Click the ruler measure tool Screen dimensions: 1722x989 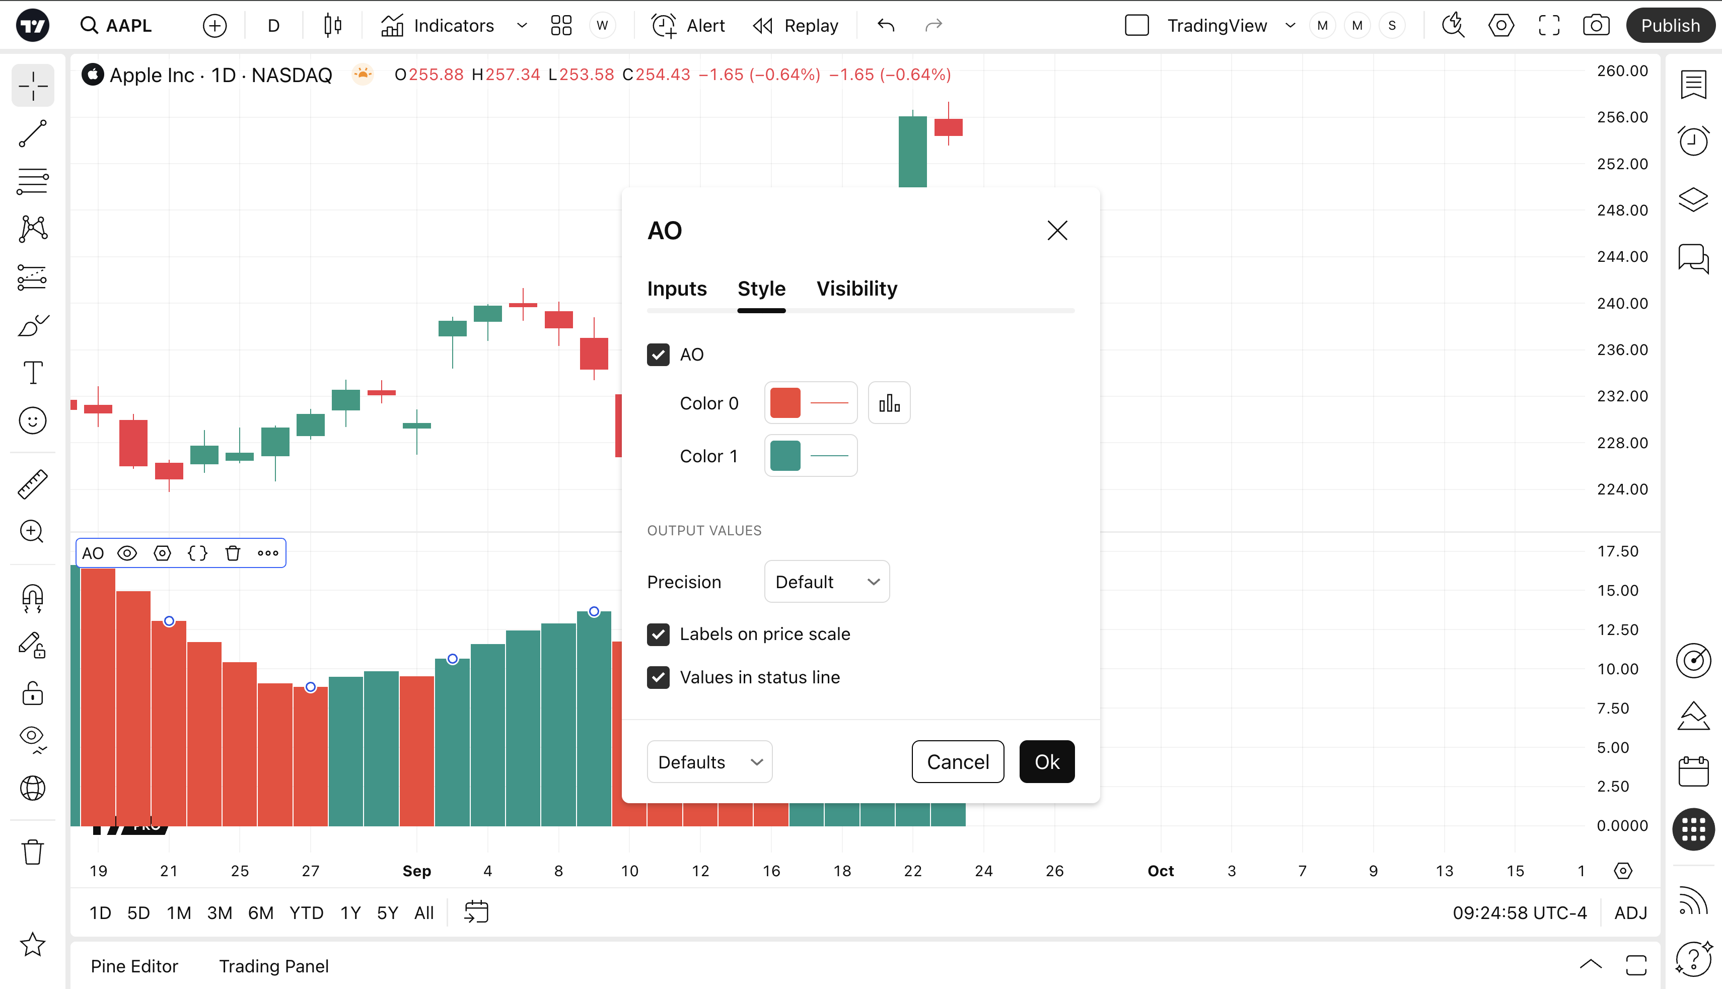33,484
